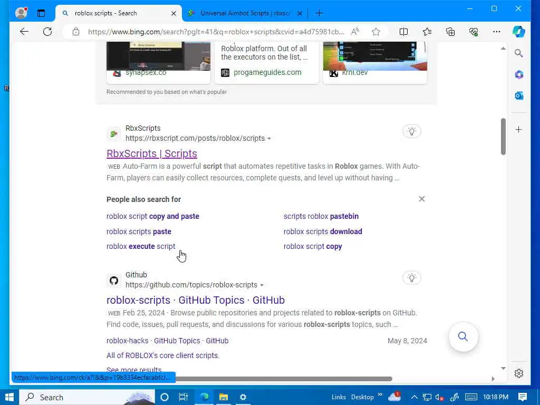Show hidden system tray icons chevron
540x405 pixels.
click(x=414, y=397)
